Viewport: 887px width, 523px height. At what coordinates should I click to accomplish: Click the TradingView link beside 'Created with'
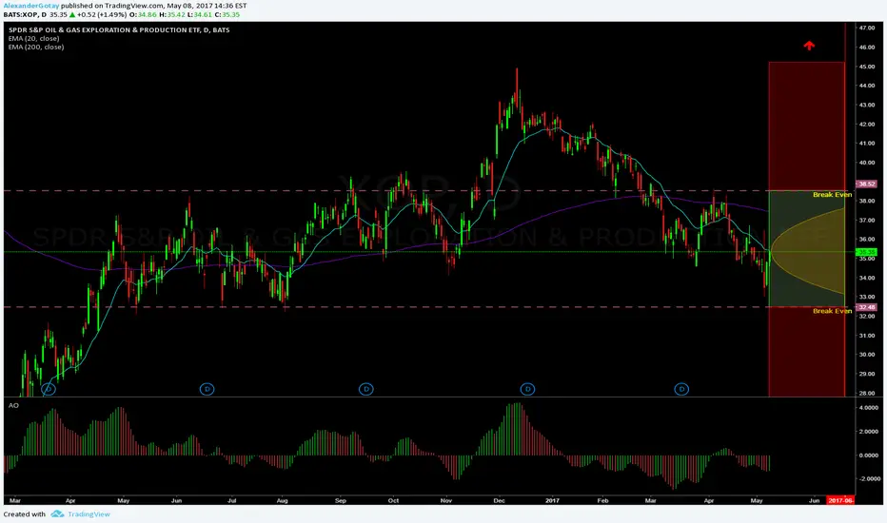coord(89,513)
